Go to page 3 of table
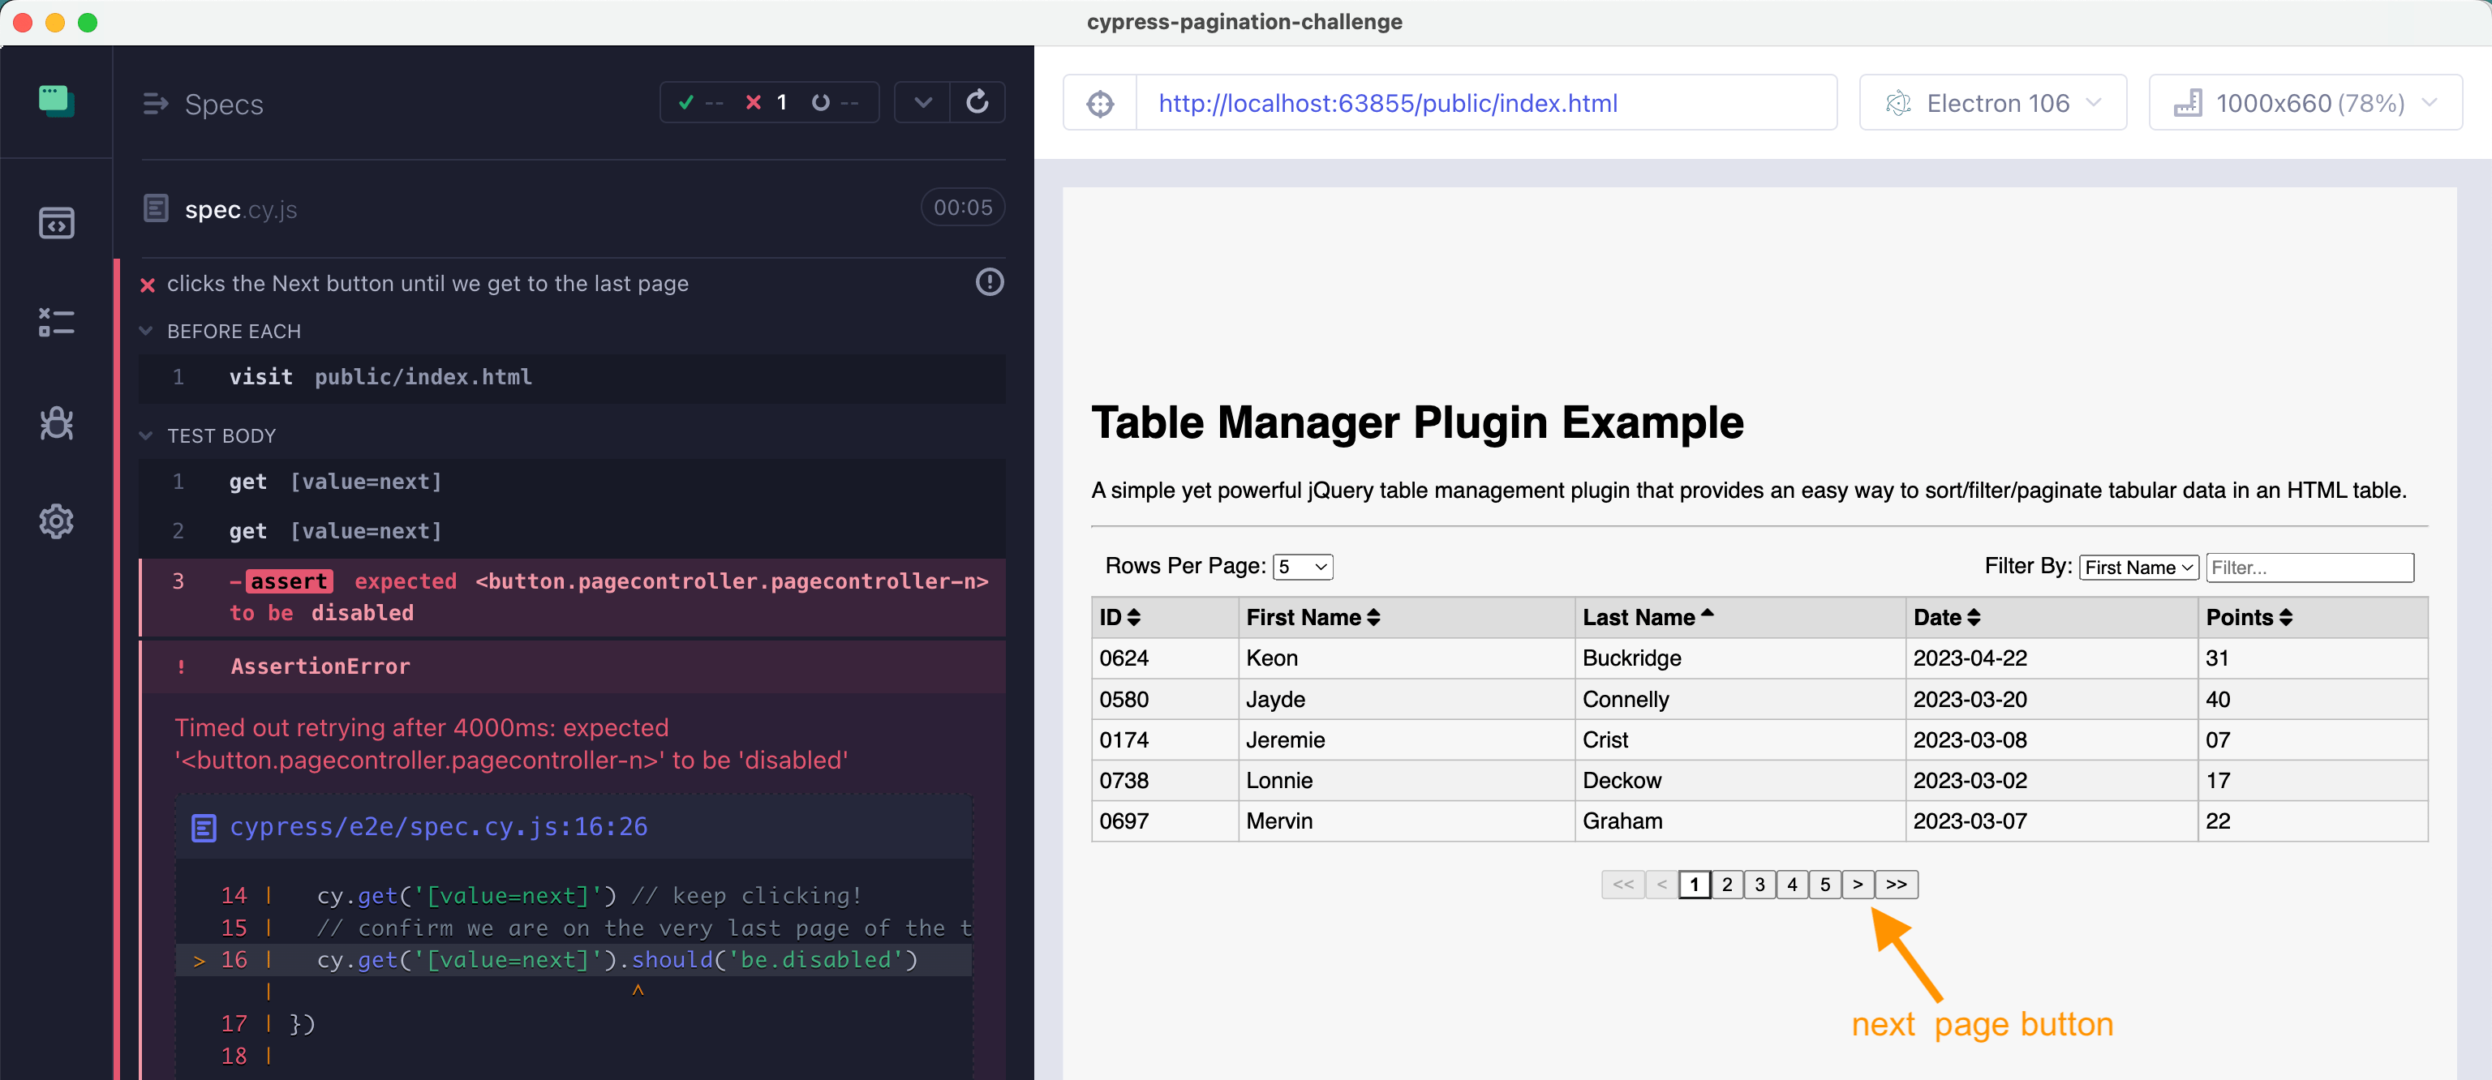 click(x=1759, y=885)
